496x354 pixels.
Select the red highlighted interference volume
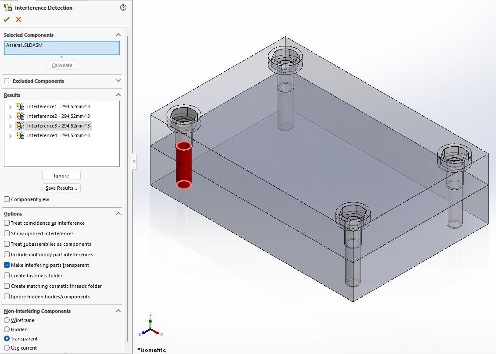click(184, 165)
